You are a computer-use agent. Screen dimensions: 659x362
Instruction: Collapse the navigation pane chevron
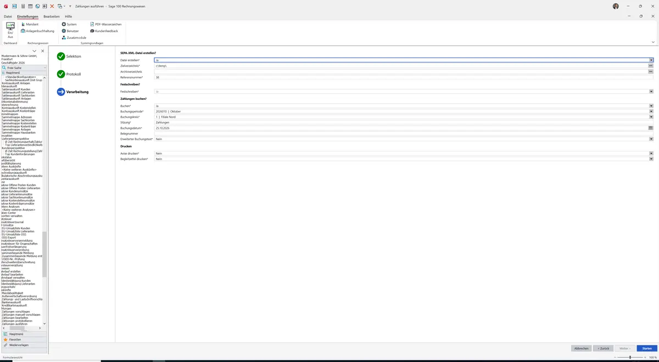[35, 51]
